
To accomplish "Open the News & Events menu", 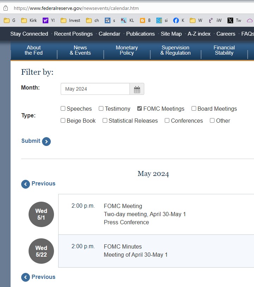I will pyautogui.click(x=80, y=50).
